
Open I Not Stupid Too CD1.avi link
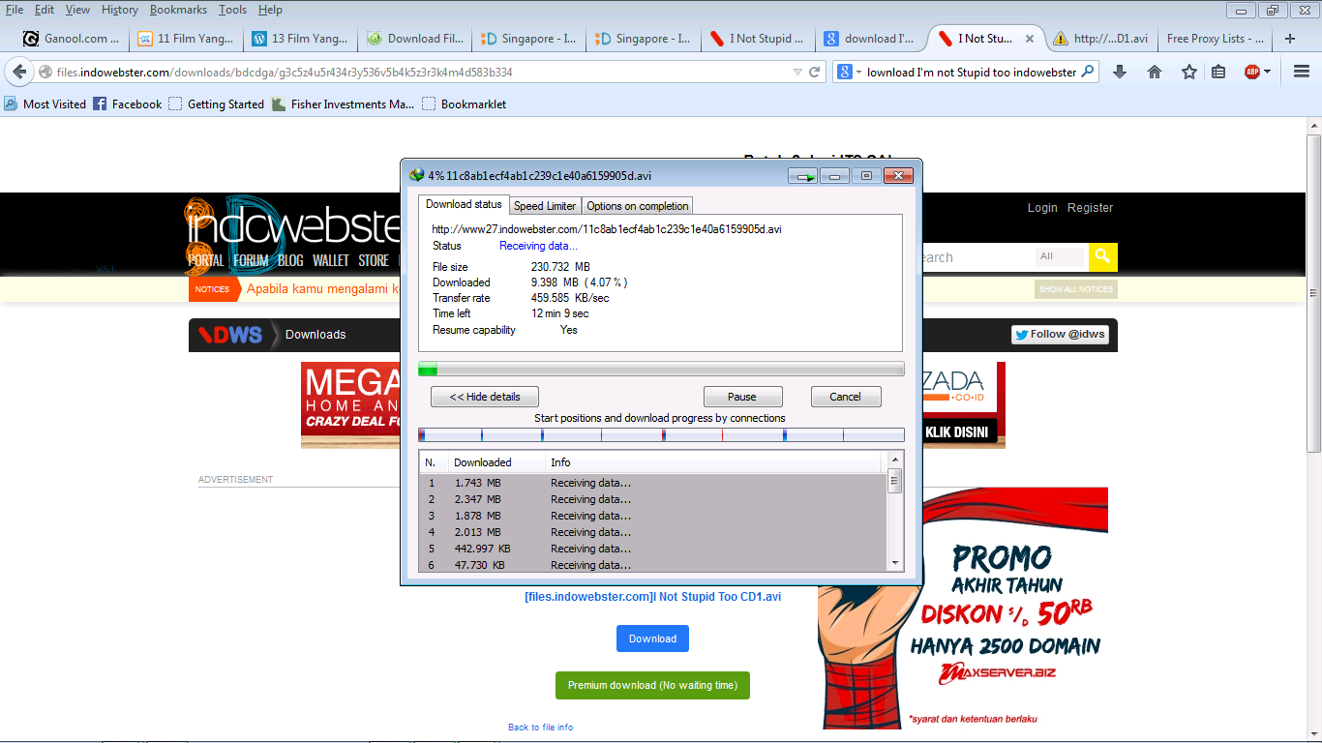coord(652,597)
